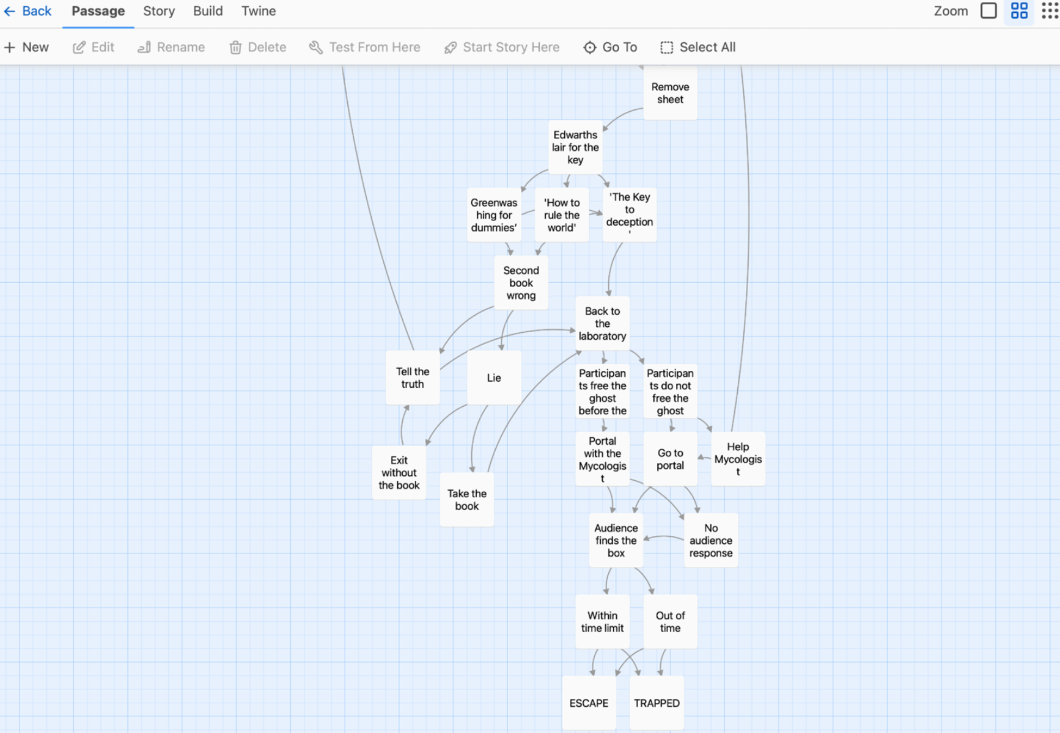Screen dimensions: 1060x733
Task: Select the TRAPPED passage card
Action: [x=657, y=702]
